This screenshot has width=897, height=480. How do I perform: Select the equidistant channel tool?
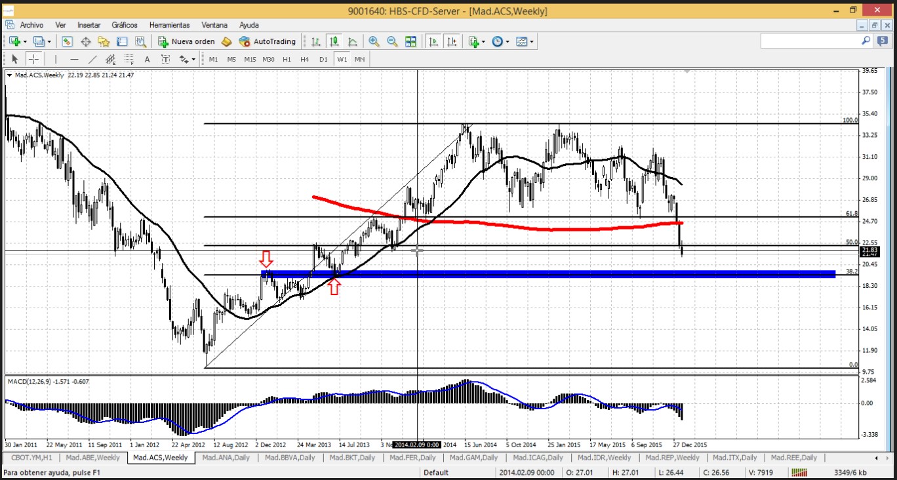point(110,59)
